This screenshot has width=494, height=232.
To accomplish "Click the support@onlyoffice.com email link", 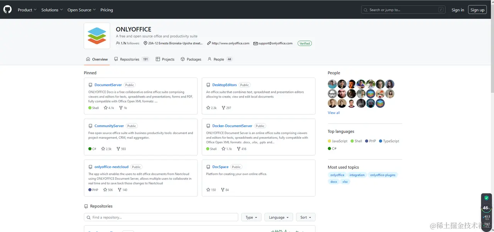I will click(x=275, y=43).
